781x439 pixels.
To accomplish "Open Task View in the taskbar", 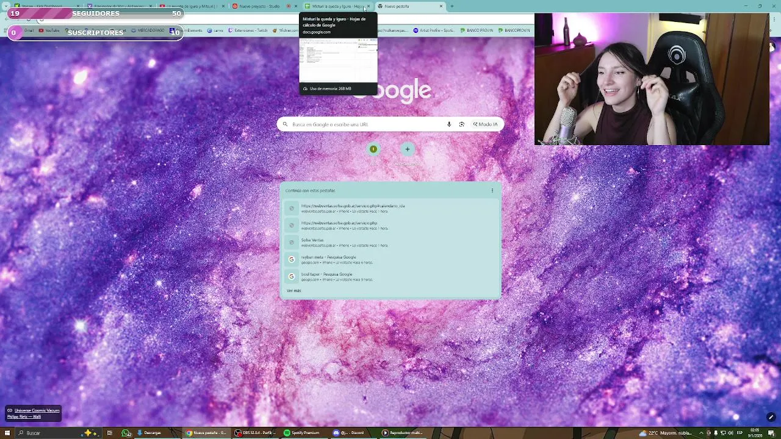I will coord(110,433).
